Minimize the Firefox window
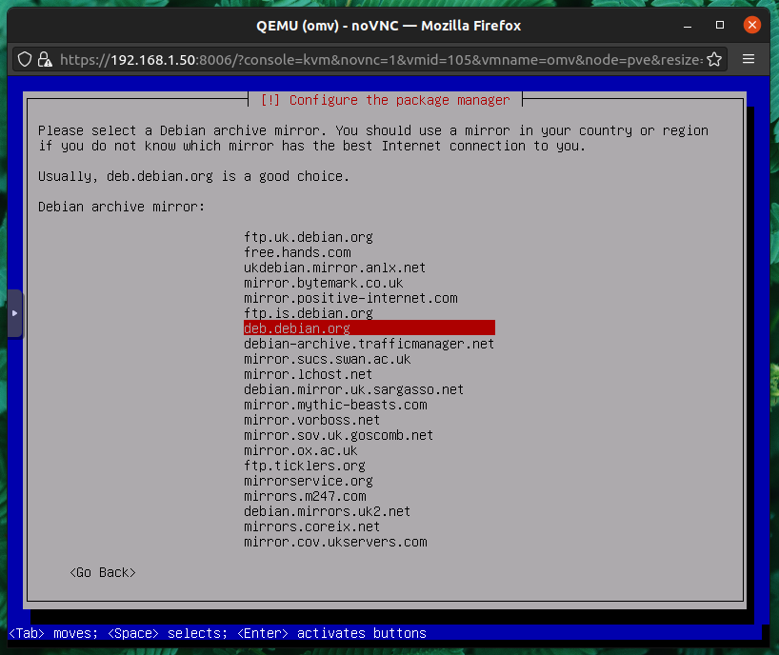The width and height of the screenshot is (779, 655). (x=688, y=26)
